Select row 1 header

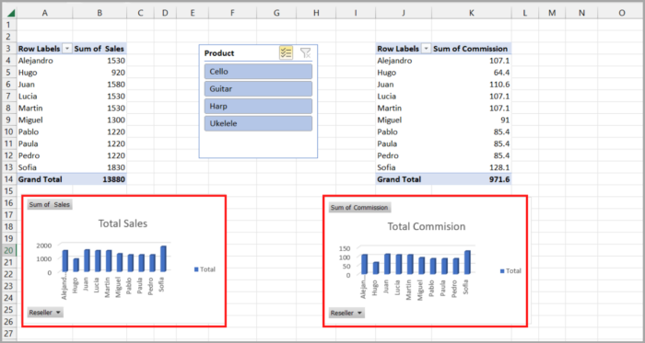(8, 25)
